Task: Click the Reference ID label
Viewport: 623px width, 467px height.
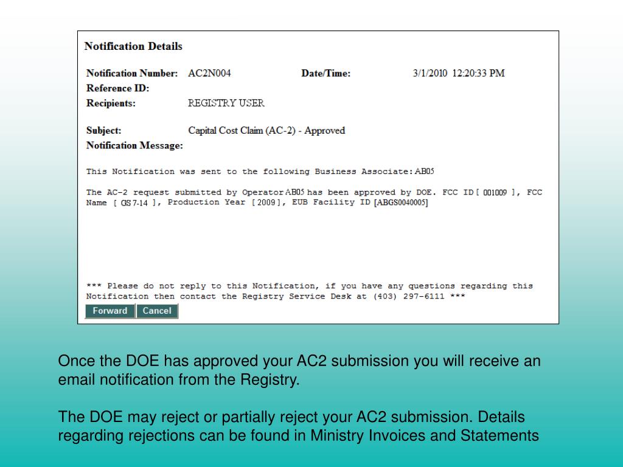Action: point(117,88)
